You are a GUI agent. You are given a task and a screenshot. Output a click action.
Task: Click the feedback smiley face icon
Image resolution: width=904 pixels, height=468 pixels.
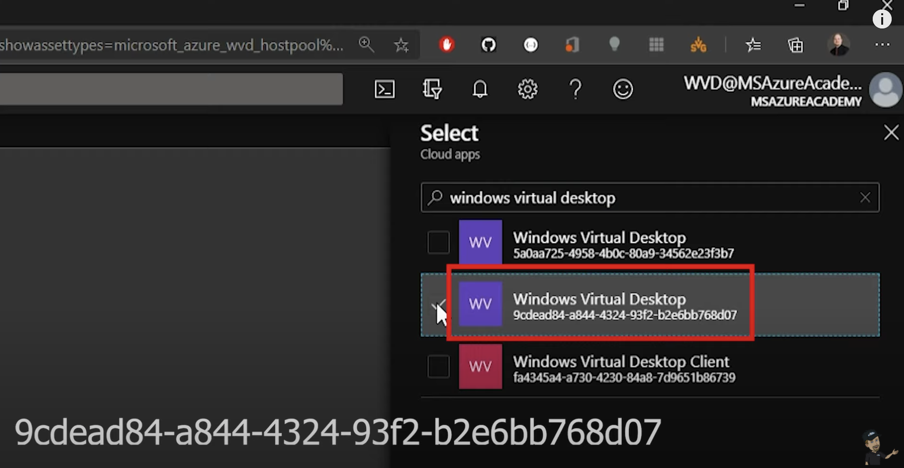pyautogui.click(x=623, y=89)
